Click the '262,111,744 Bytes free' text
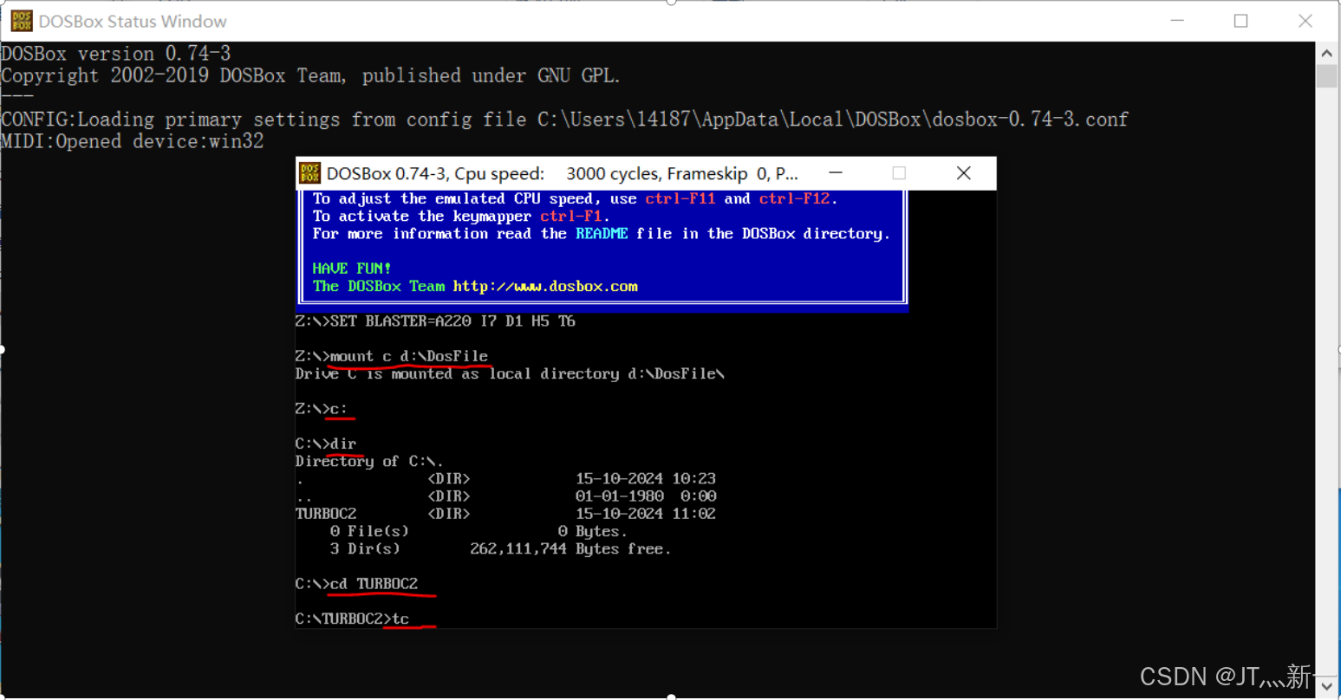Screen dimensions: 1341x700 point(570,549)
